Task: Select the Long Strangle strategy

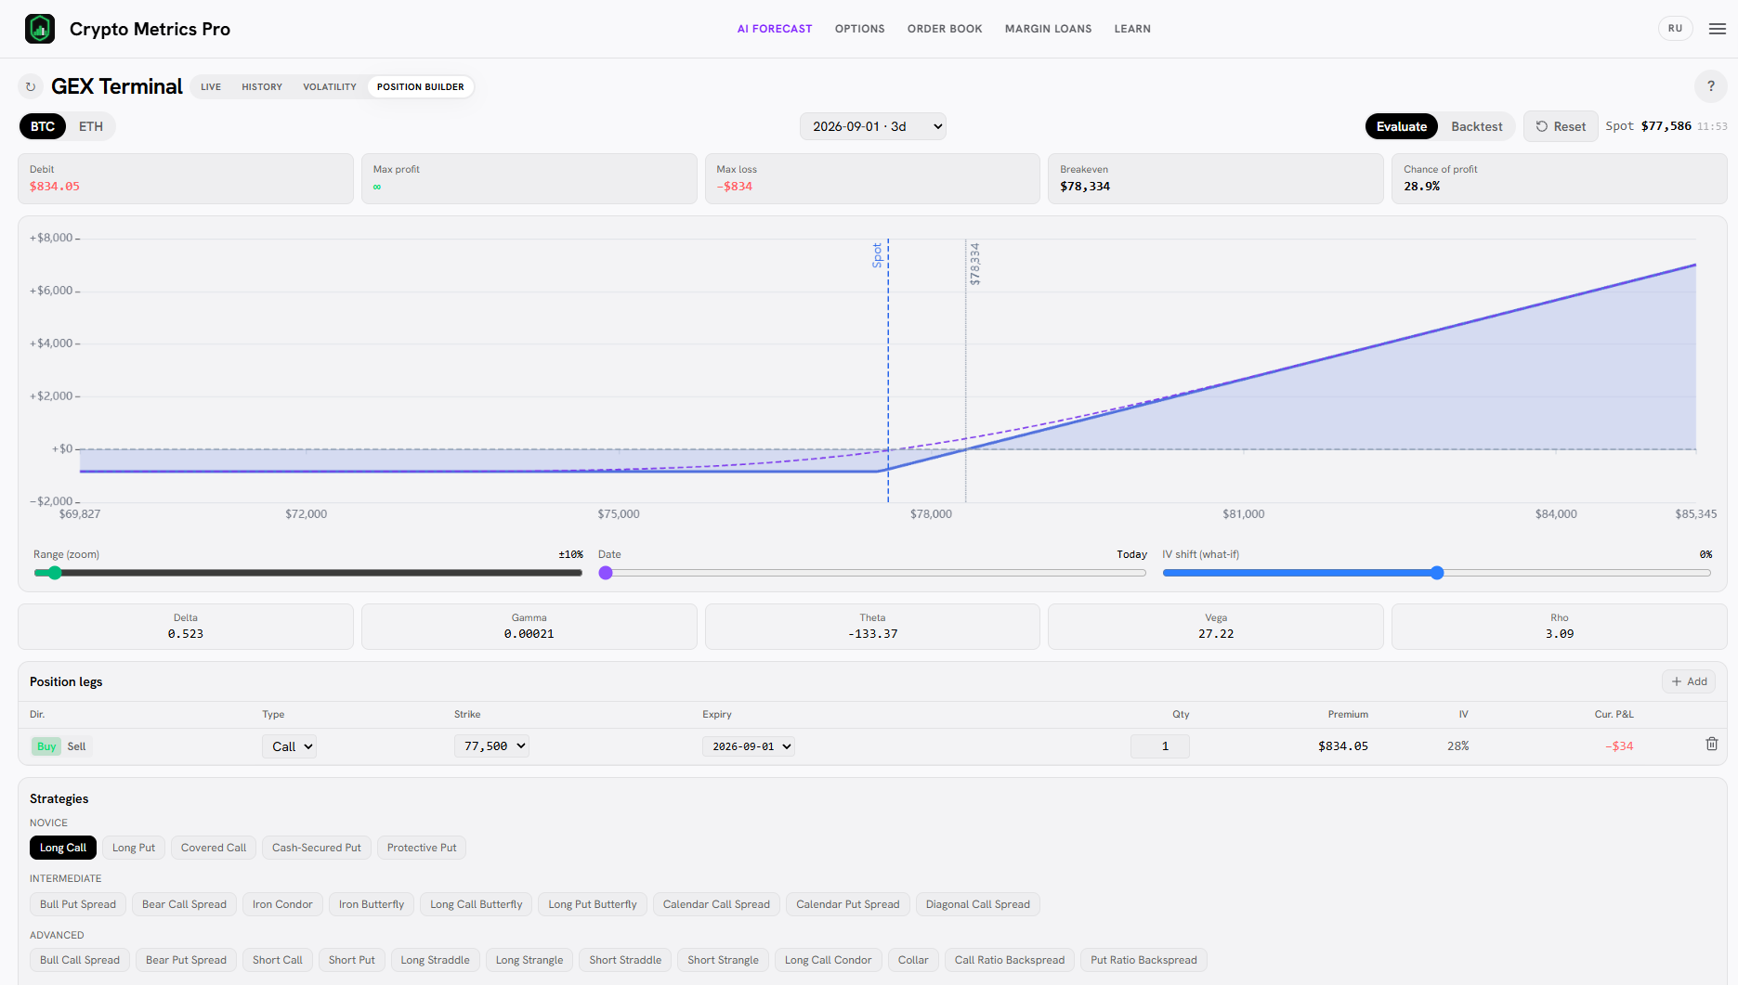Action: [529, 960]
